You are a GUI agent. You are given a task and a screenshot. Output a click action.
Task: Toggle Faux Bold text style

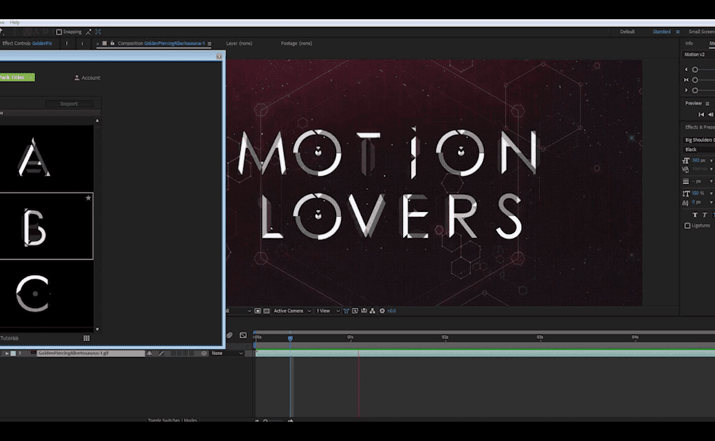(695, 215)
